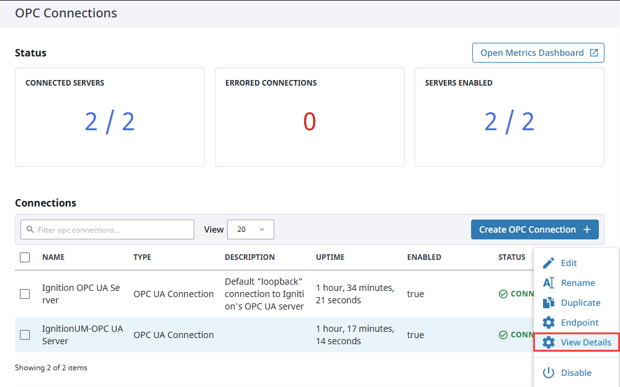Click the Servers Enabled 2 / 2 value
The width and height of the screenshot is (620, 387).
510,122
